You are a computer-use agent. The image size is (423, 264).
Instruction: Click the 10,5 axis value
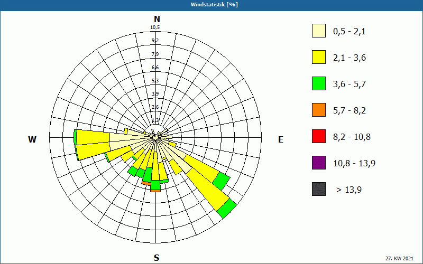tap(155, 27)
